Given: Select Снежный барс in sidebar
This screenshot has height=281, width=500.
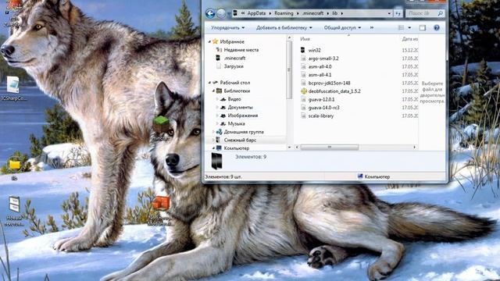Looking at the screenshot, I should (240, 140).
